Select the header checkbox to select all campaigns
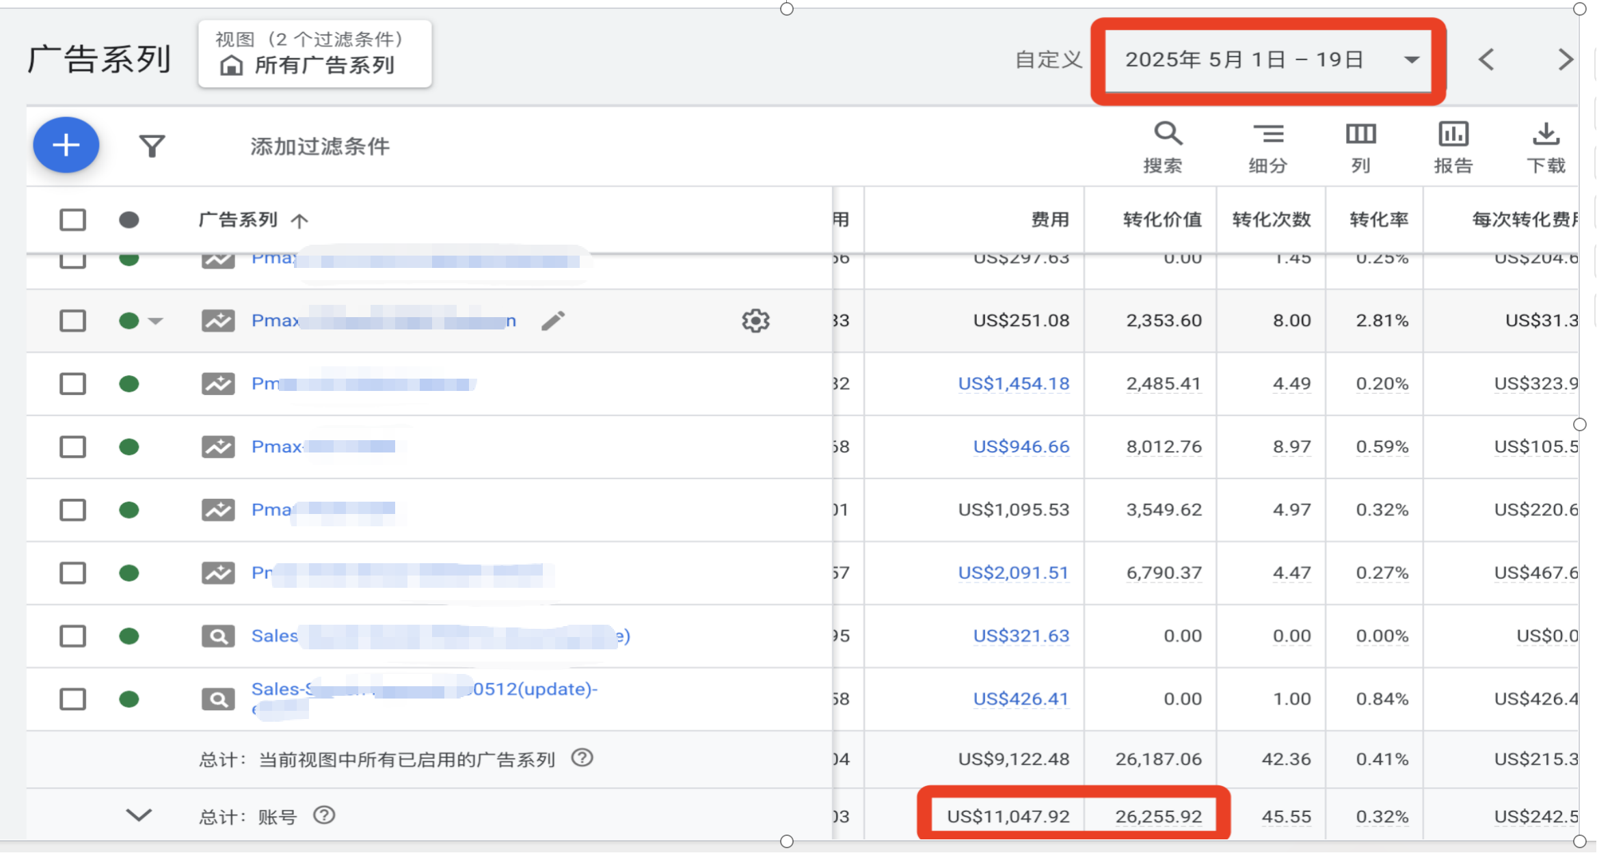 click(x=72, y=219)
